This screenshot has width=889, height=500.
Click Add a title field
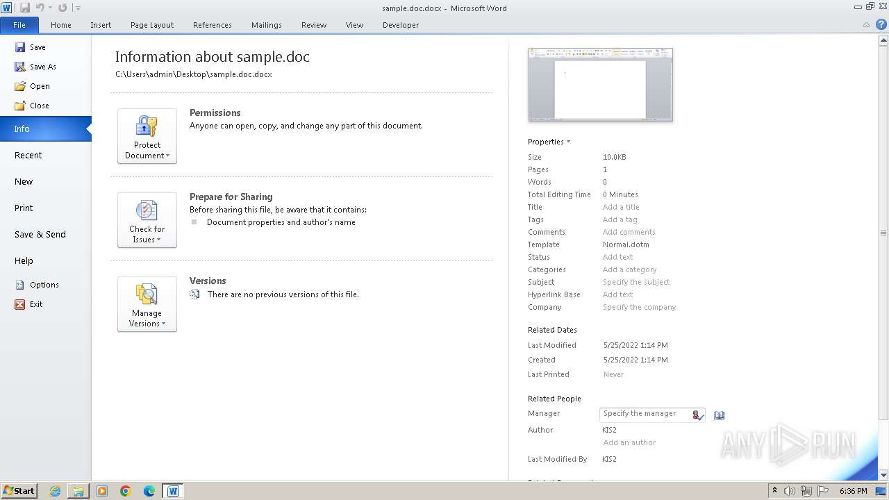point(621,207)
